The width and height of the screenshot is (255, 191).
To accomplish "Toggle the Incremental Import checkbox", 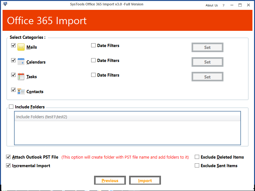I will click(8, 165).
